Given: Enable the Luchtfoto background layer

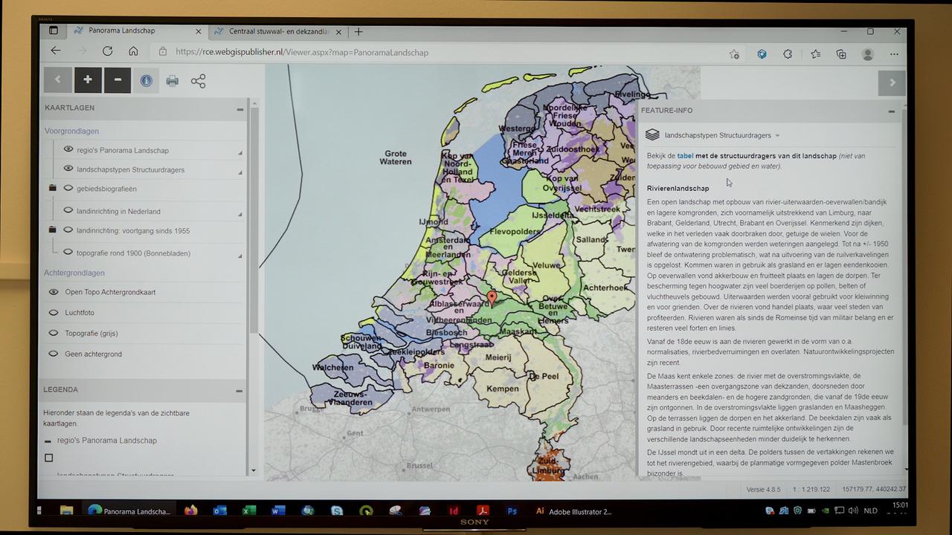Looking at the screenshot, I should point(54,313).
